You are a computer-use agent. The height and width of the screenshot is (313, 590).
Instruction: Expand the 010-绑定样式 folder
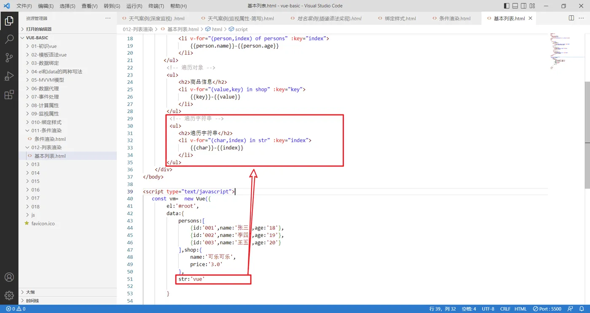[x=67, y=122]
